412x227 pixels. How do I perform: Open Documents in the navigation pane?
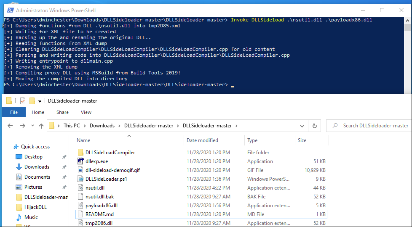tap(37, 177)
